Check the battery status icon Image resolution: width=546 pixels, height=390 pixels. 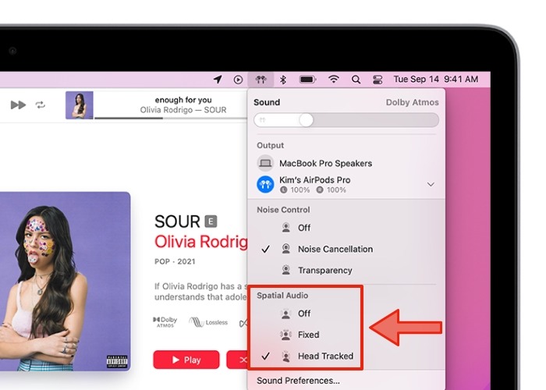point(307,80)
